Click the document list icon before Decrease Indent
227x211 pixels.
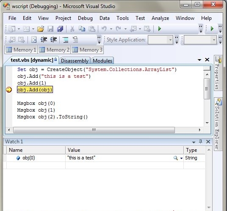click(x=34, y=40)
